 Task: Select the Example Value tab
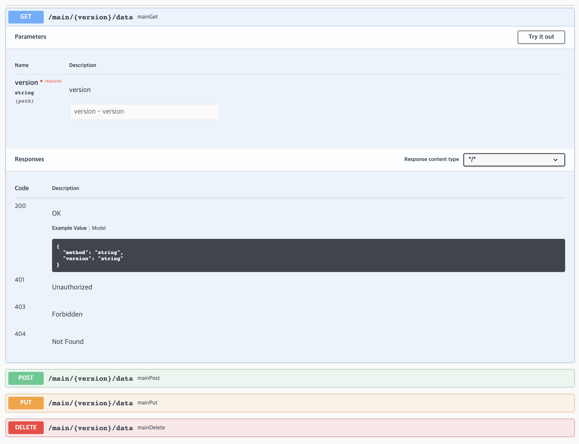pyautogui.click(x=69, y=228)
